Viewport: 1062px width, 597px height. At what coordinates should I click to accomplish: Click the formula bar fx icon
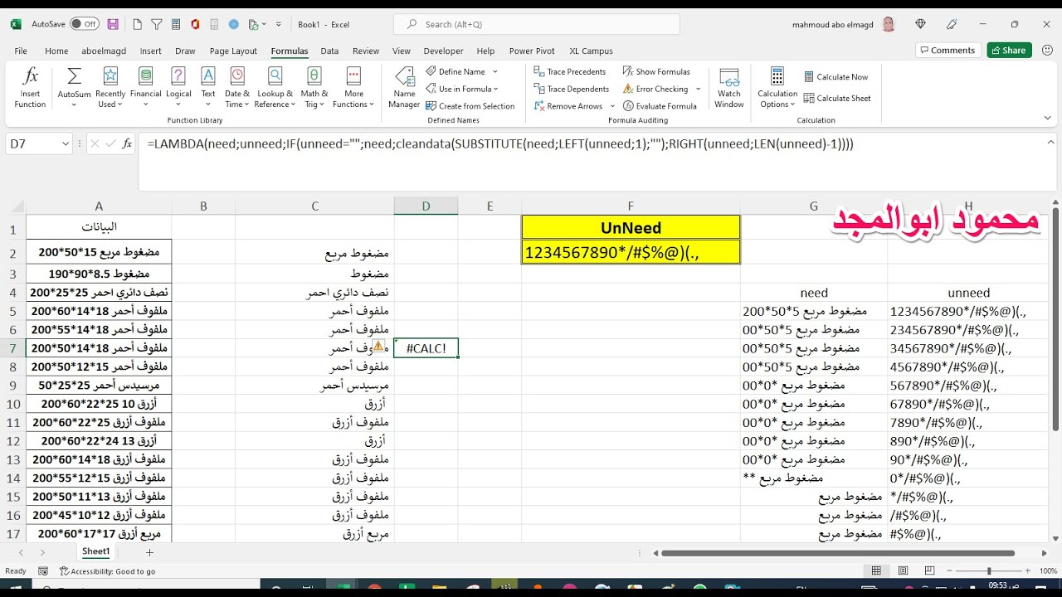[127, 144]
